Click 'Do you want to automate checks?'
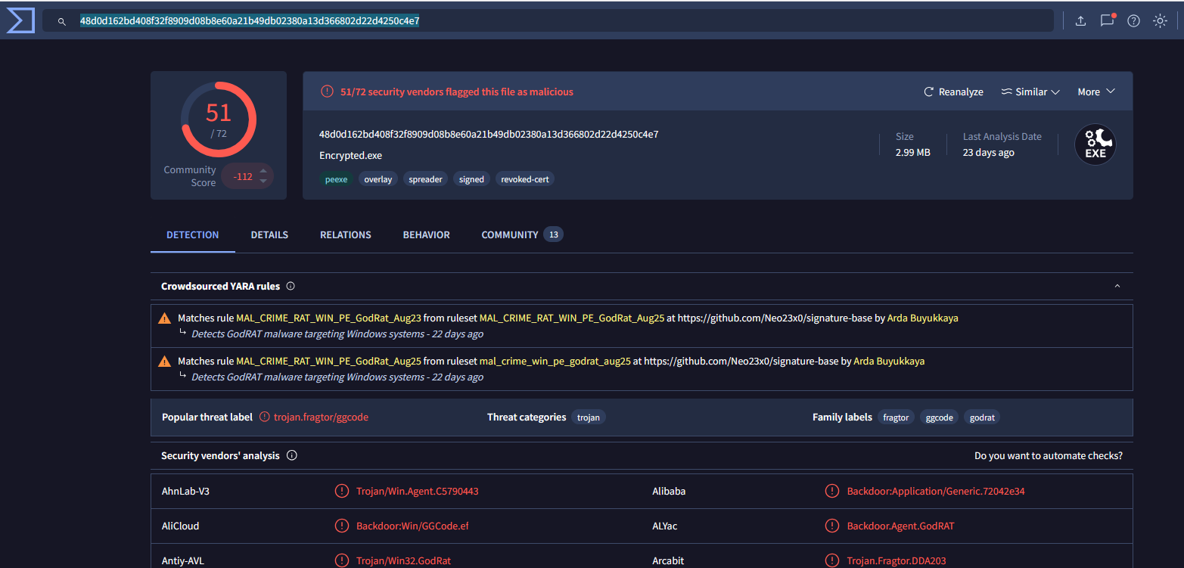 1049,456
